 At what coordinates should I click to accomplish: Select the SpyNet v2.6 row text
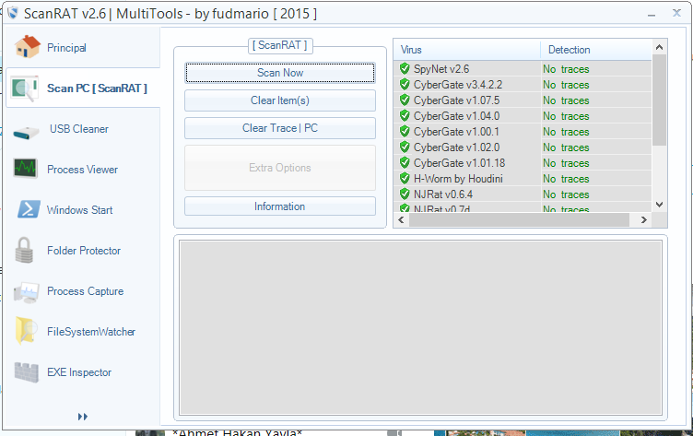(x=441, y=69)
